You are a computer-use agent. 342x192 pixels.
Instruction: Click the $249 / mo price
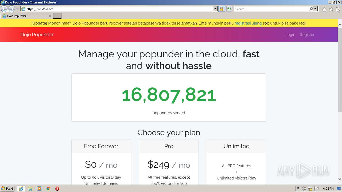(x=169, y=165)
